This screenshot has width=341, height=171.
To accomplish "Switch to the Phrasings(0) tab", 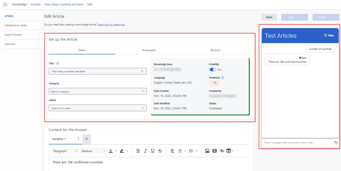I will point(149,50).
